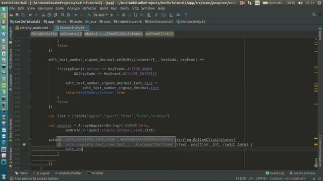
Task: Click the onItemClick() structure breadcrumb
Action: pos(159,34)
